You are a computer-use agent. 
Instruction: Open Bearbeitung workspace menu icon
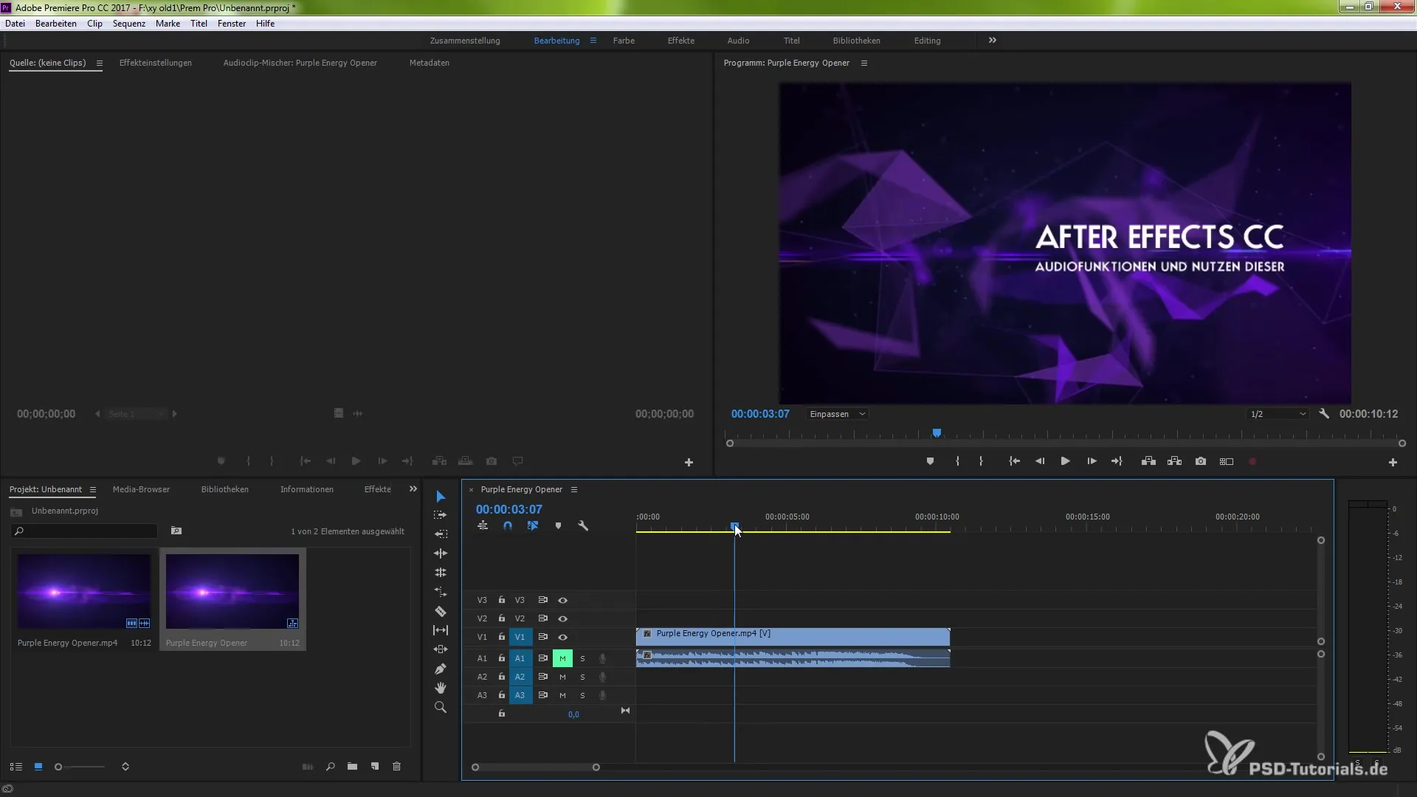point(593,41)
